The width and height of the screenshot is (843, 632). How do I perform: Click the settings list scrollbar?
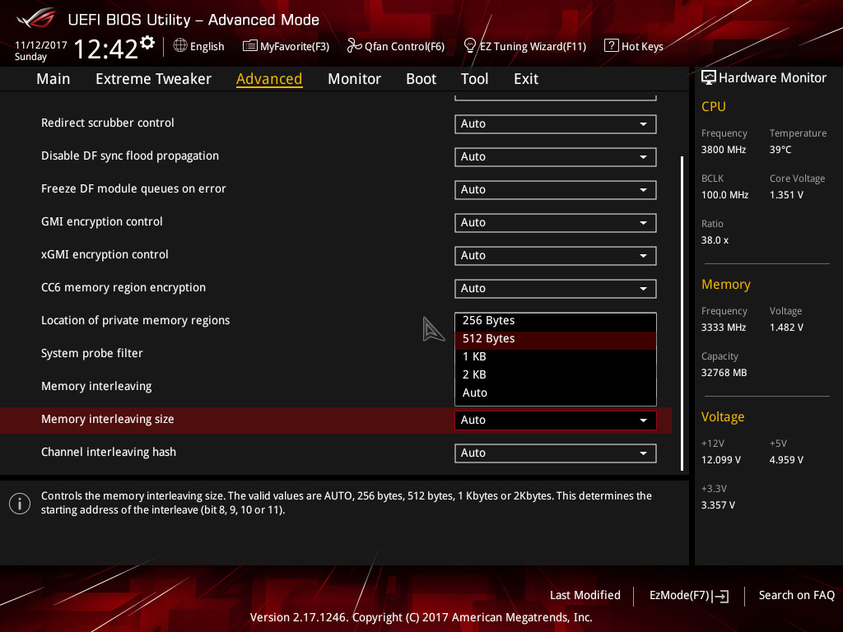[x=682, y=314]
